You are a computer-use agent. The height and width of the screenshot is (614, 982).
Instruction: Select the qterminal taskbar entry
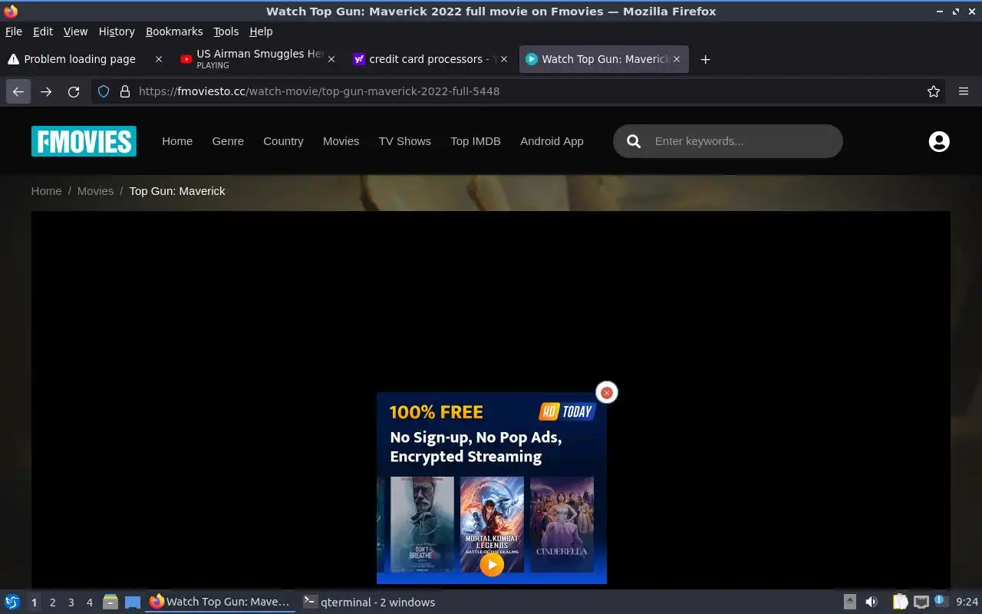tap(369, 602)
